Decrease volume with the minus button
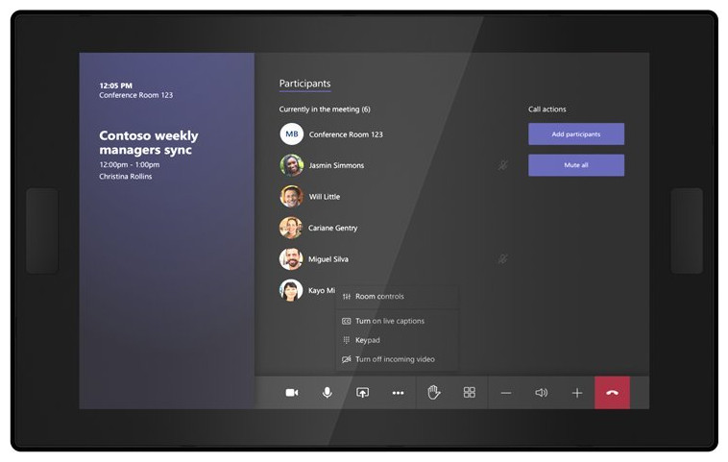The width and height of the screenshot is (728, 462). 506,393
